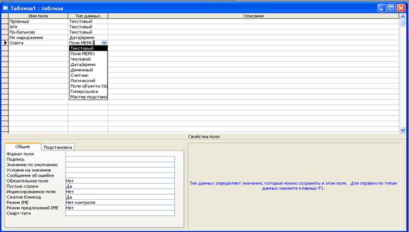Viewport: 409px width, 232px height.
Task: Select Дата/время in the dropdown list
Action: click(88, 64)
